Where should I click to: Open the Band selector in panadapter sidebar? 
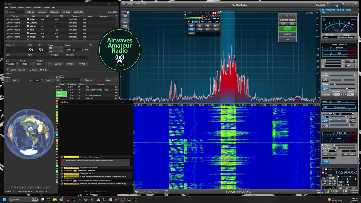pyautogui.click(x=125, y=23)
